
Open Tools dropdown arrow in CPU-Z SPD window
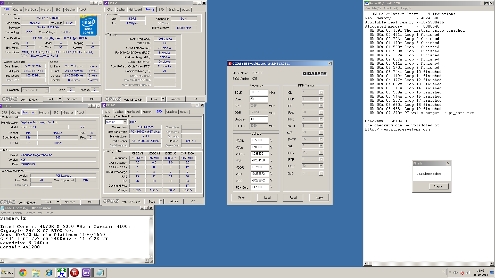click(161, 201)
